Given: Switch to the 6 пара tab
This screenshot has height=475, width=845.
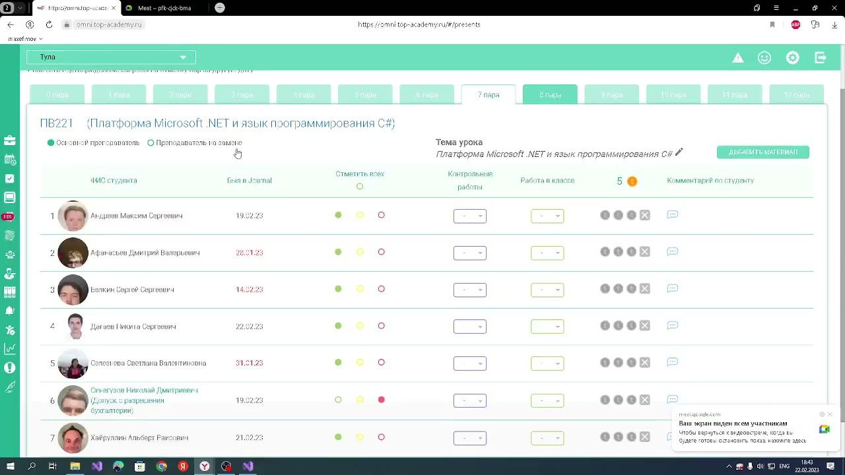Looking at the screenshot, I should 426,94.
